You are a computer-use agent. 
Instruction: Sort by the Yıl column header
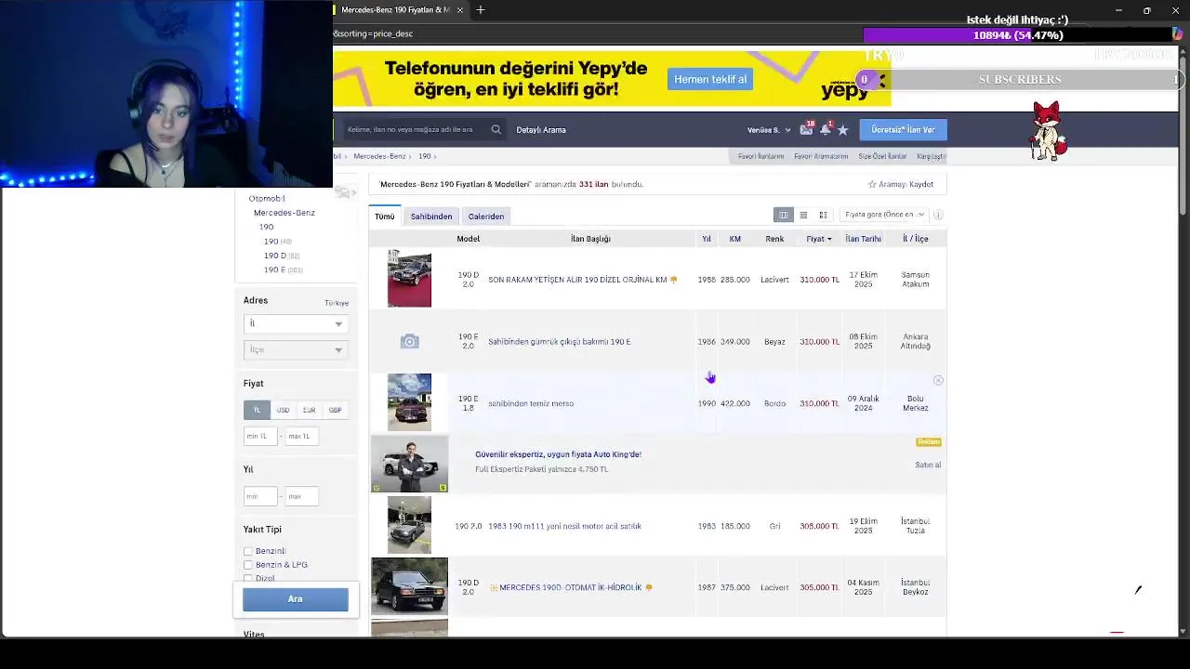pos(707,239)
